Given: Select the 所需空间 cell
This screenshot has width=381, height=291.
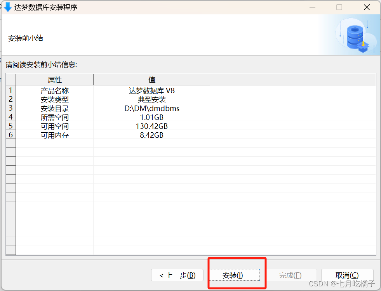Looking at the screenshot, I should [55, 117].
